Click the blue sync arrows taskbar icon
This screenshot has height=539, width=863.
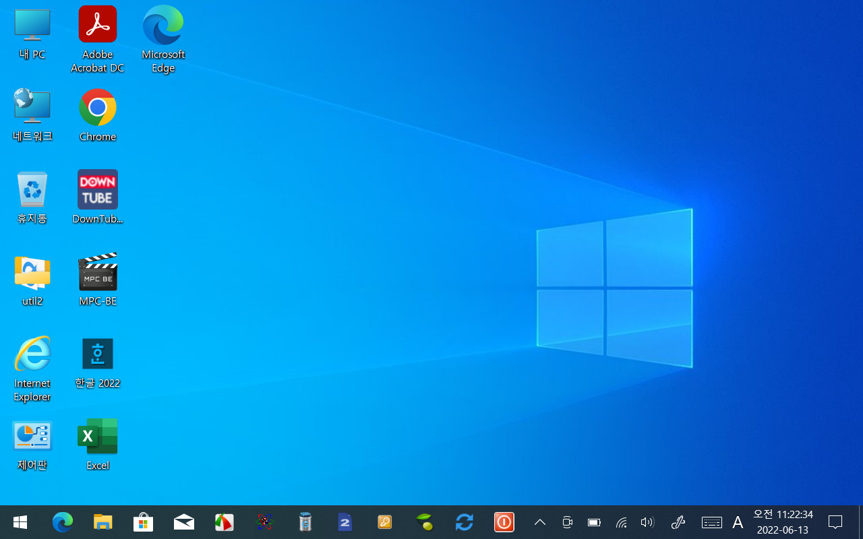(465, 522)
